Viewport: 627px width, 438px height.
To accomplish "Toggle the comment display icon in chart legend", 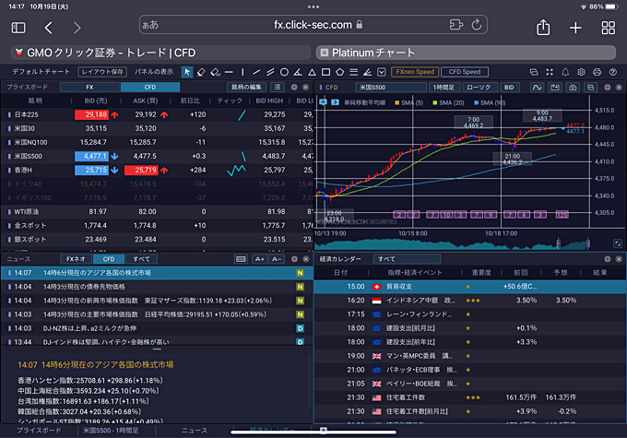I will pos(323,102).
